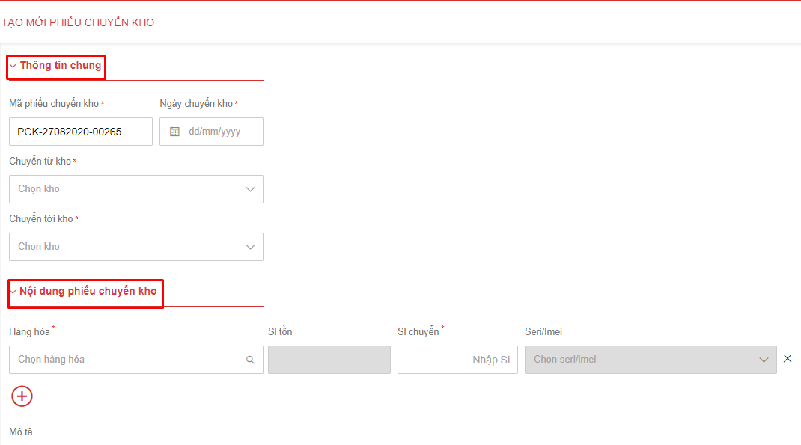Collapse the Thông tin chung section

click(13, 66)
